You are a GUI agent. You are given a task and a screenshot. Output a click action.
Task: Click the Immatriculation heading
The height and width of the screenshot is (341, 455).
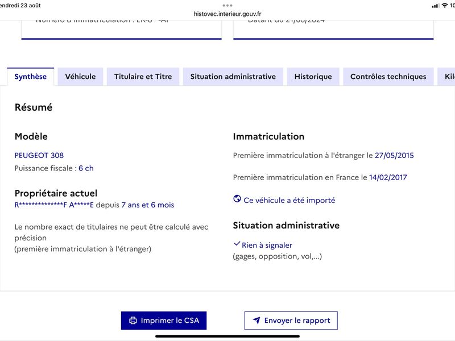(x=268, y=136)
